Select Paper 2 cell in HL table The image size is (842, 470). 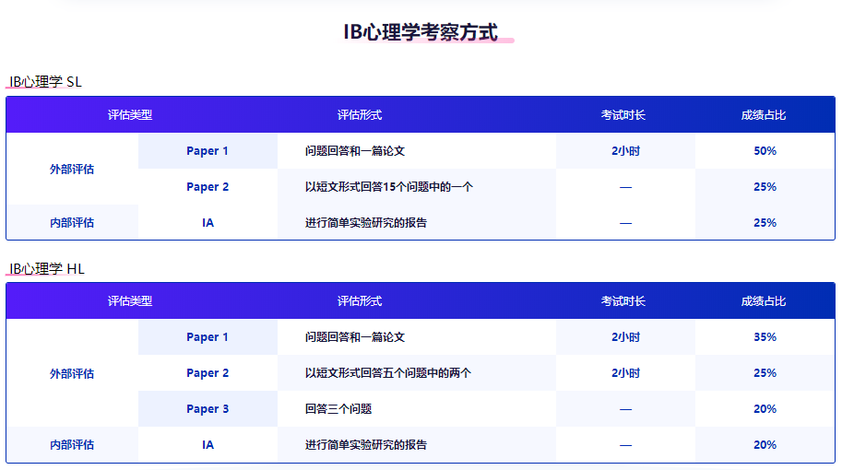tap(208, 373)
